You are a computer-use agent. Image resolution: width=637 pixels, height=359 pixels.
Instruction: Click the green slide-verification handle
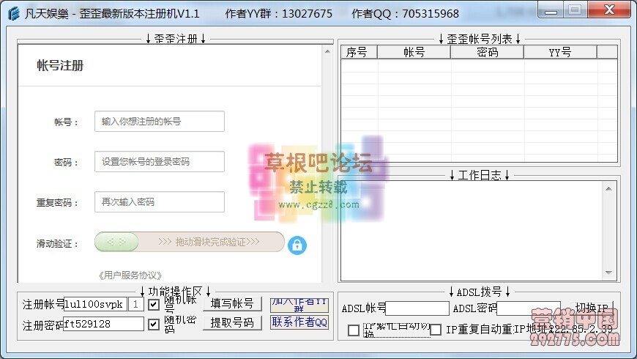[116, 242]
